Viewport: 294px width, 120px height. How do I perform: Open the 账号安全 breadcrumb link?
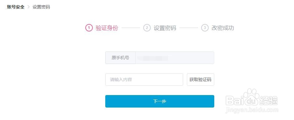(x=16, y=7)
